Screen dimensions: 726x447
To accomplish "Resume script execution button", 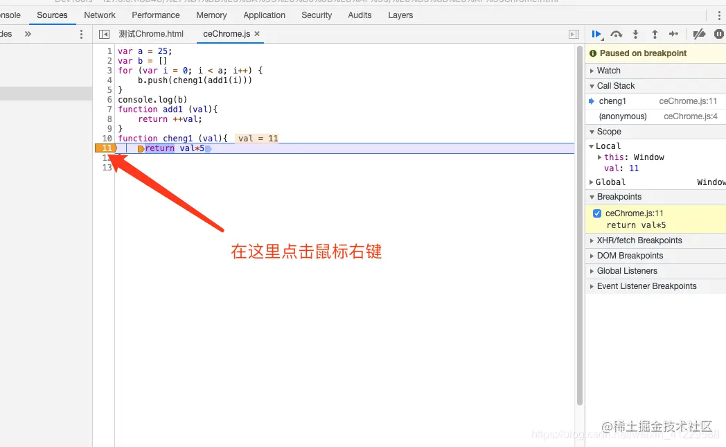I will (596, 34).
